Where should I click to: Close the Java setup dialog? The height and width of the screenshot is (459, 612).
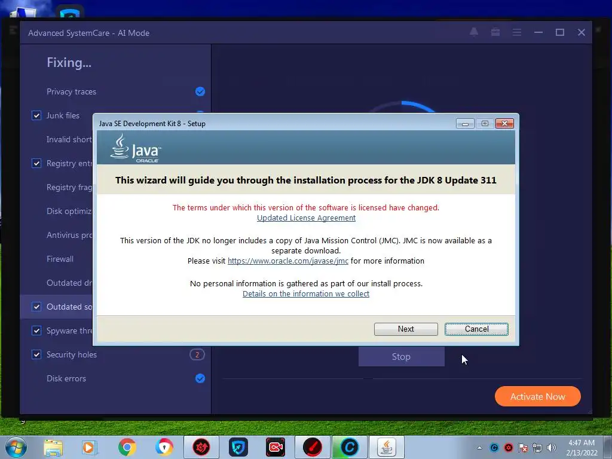coord(504,124)
